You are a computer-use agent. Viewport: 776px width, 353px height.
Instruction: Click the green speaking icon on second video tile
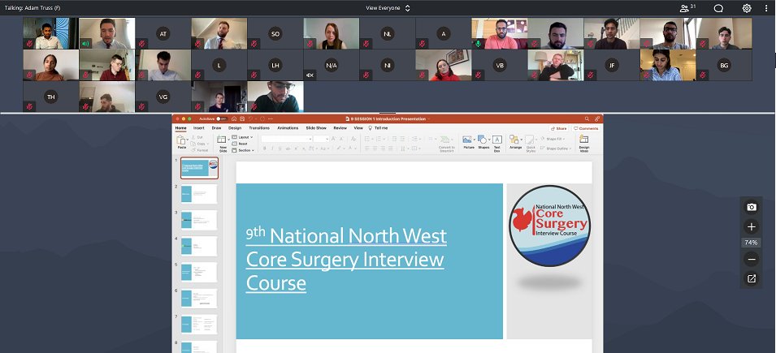tap(85, 44)
